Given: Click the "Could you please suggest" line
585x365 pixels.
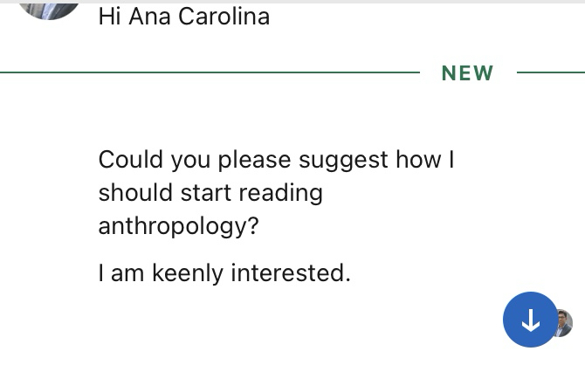Looking at the screenshot, I should point(276,160).
